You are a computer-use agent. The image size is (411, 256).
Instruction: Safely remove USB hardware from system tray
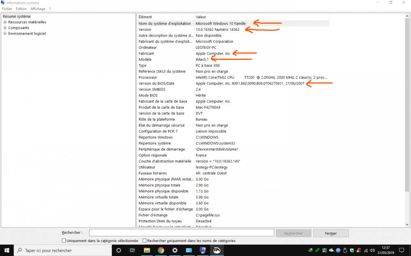344,250
